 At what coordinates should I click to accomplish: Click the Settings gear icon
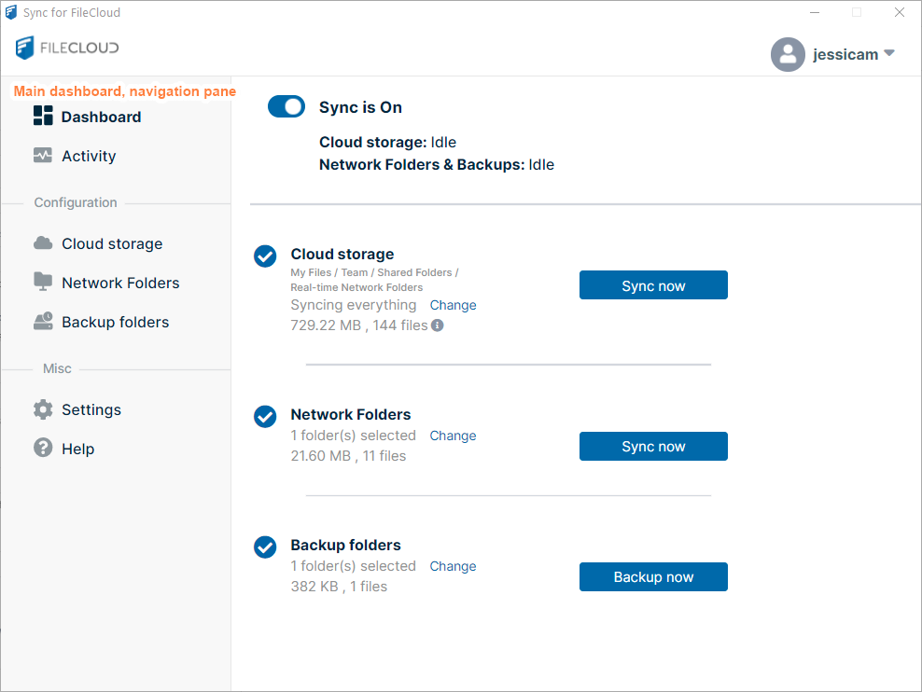(43, 409)
